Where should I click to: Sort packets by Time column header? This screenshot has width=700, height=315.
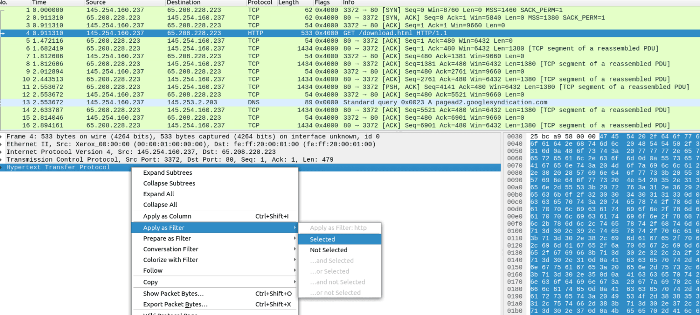(57, 2)
